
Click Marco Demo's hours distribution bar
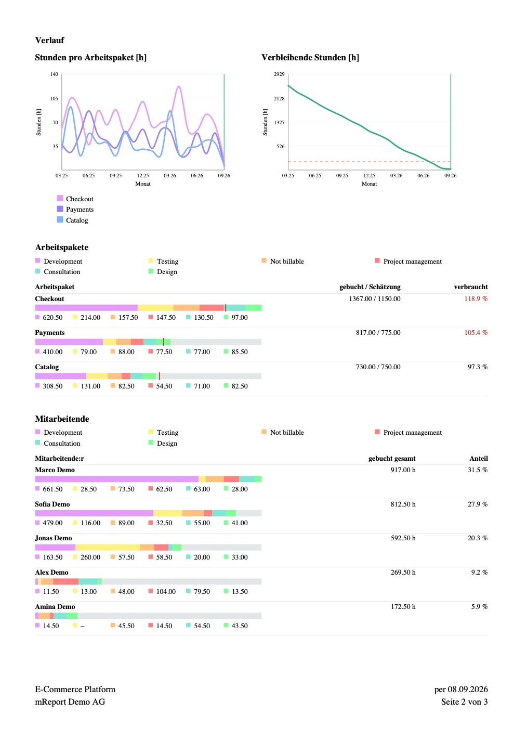click(x=148, y=479)
